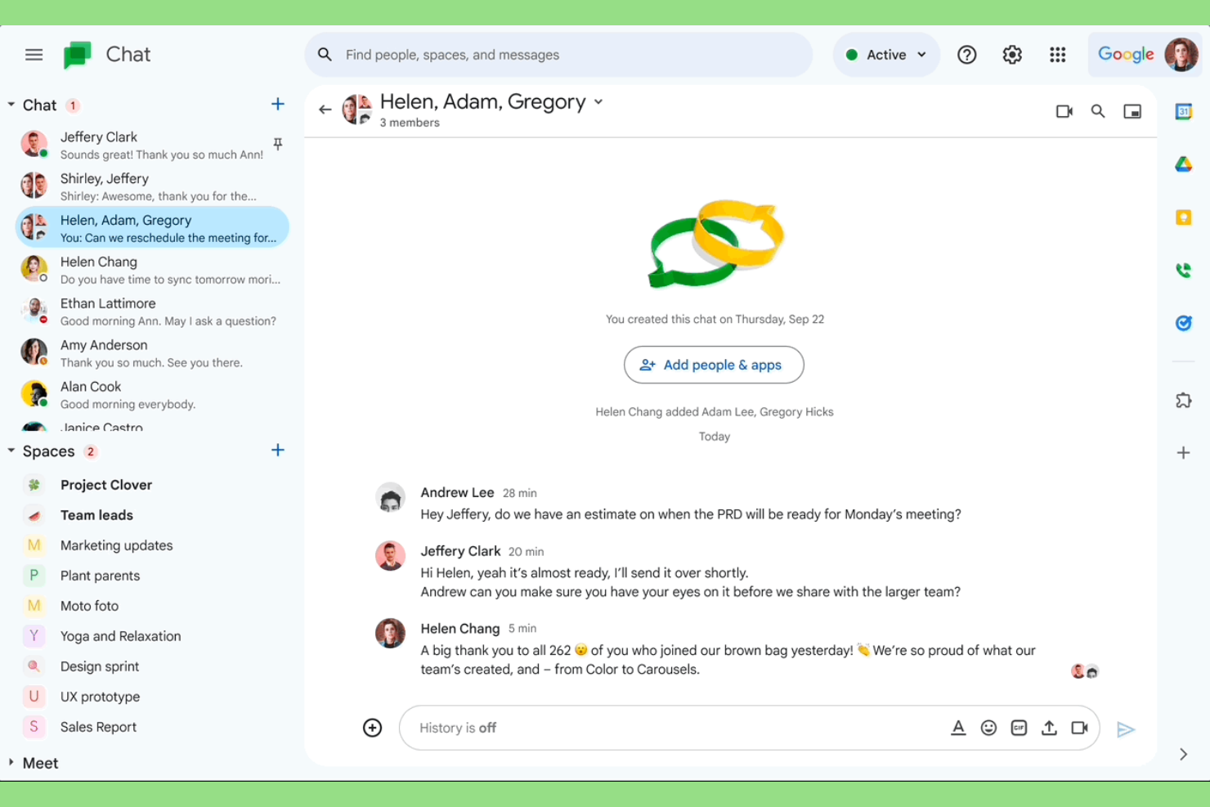Insert a GIF into the message
Screen dimensions: 1210x807
(1019, 728)
